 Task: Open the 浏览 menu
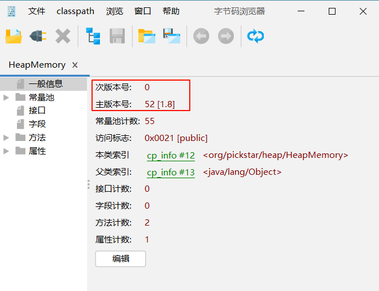click(x=115, y=11)
